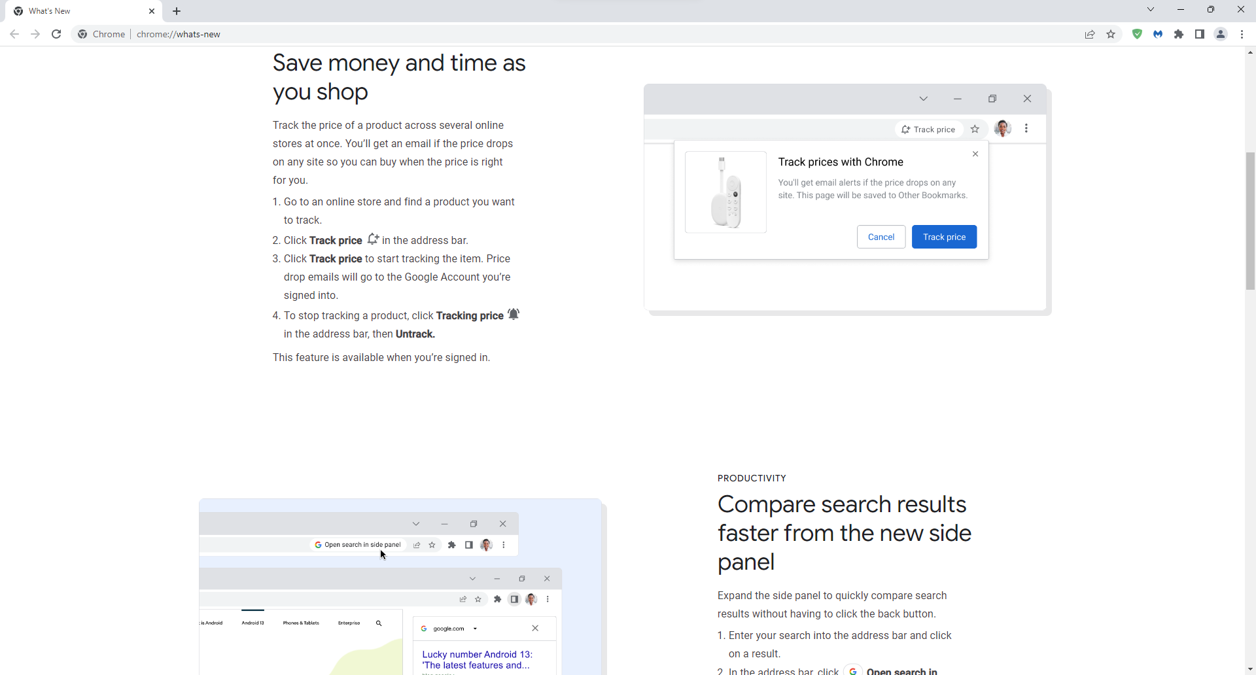1256x675 pixels.
Task: Click the browser Back arrow
Action: [x=14, y=34]
